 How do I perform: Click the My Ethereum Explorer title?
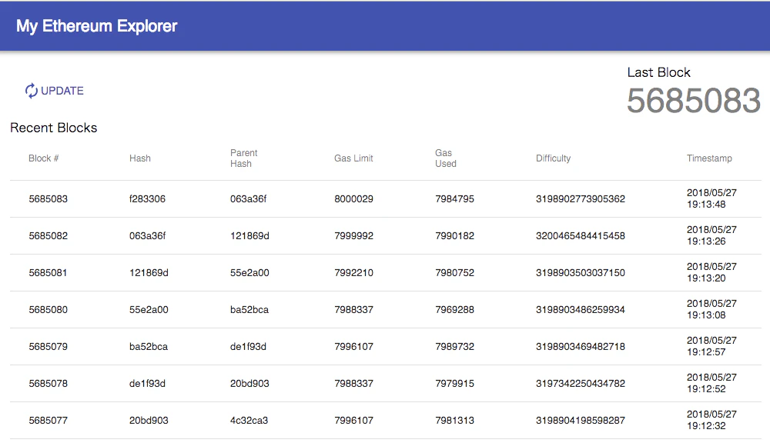[x=97, y=26]
